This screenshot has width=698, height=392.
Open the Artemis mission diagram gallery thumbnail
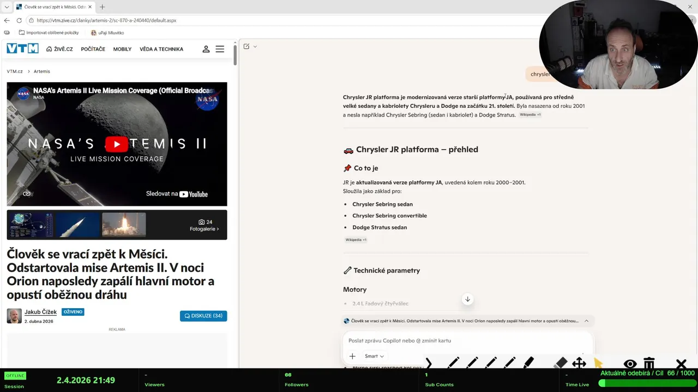pos(31,224)
